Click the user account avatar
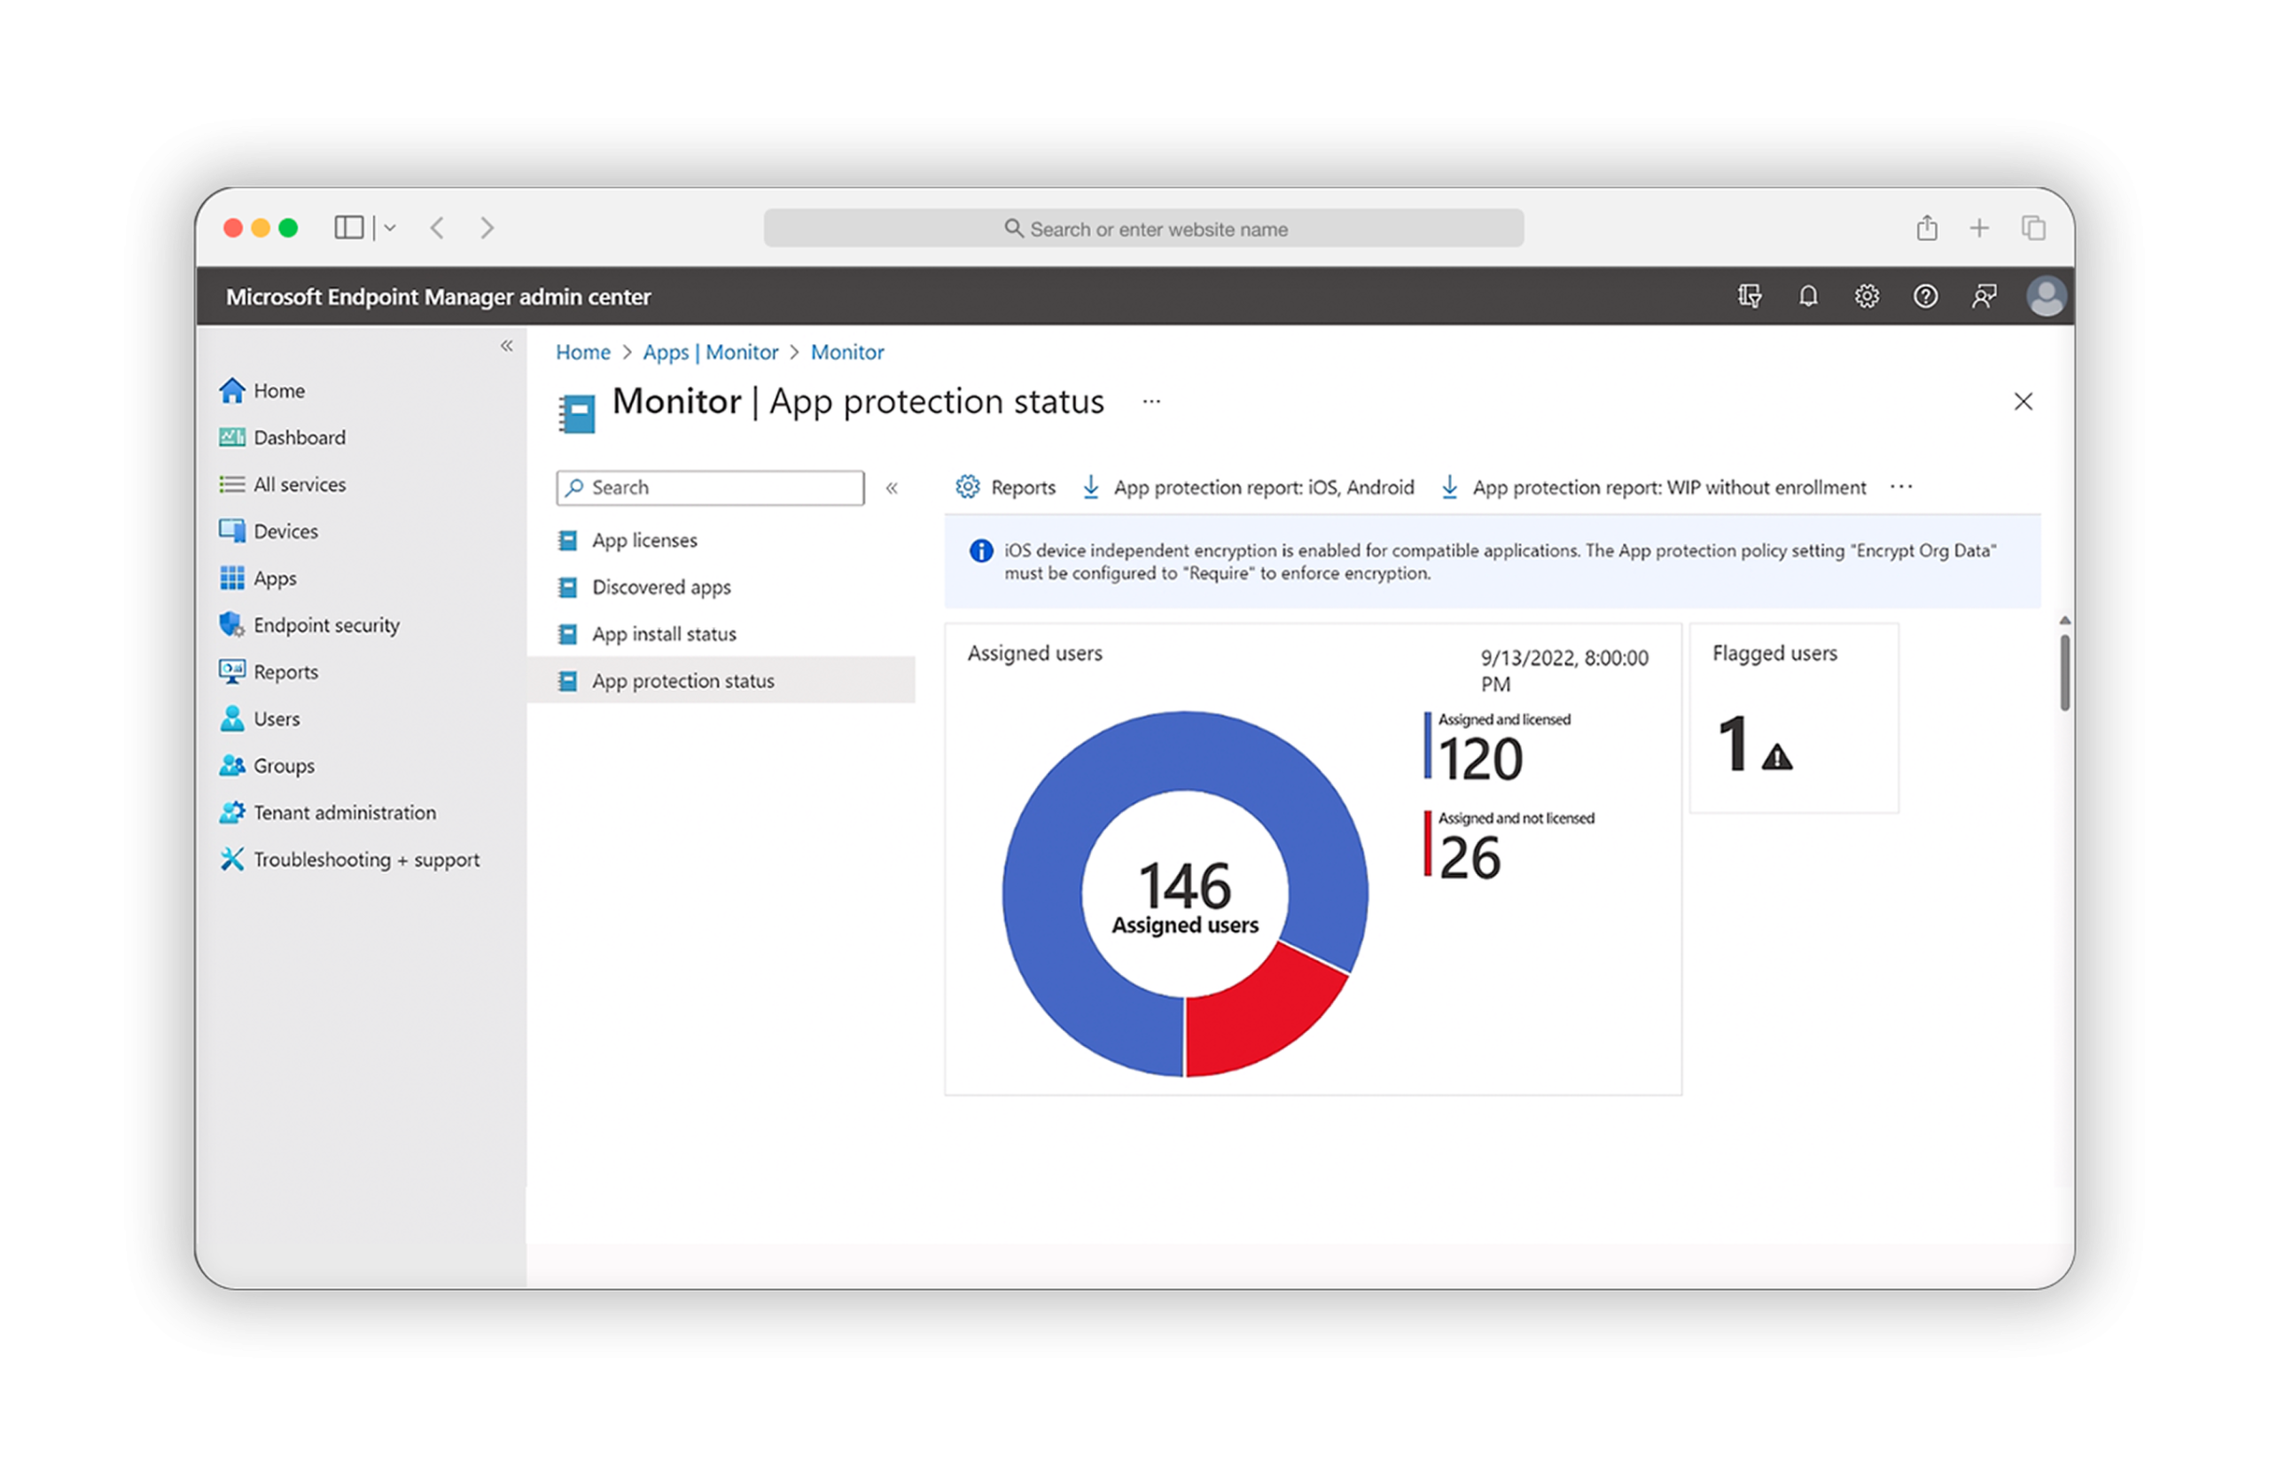Viewport: 2269px width, 1476px height. [x=2045, y=297]
